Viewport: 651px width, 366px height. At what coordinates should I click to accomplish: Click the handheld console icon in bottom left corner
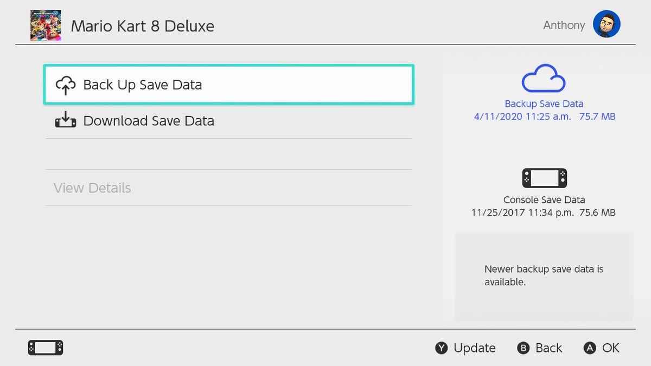[45, 348]
